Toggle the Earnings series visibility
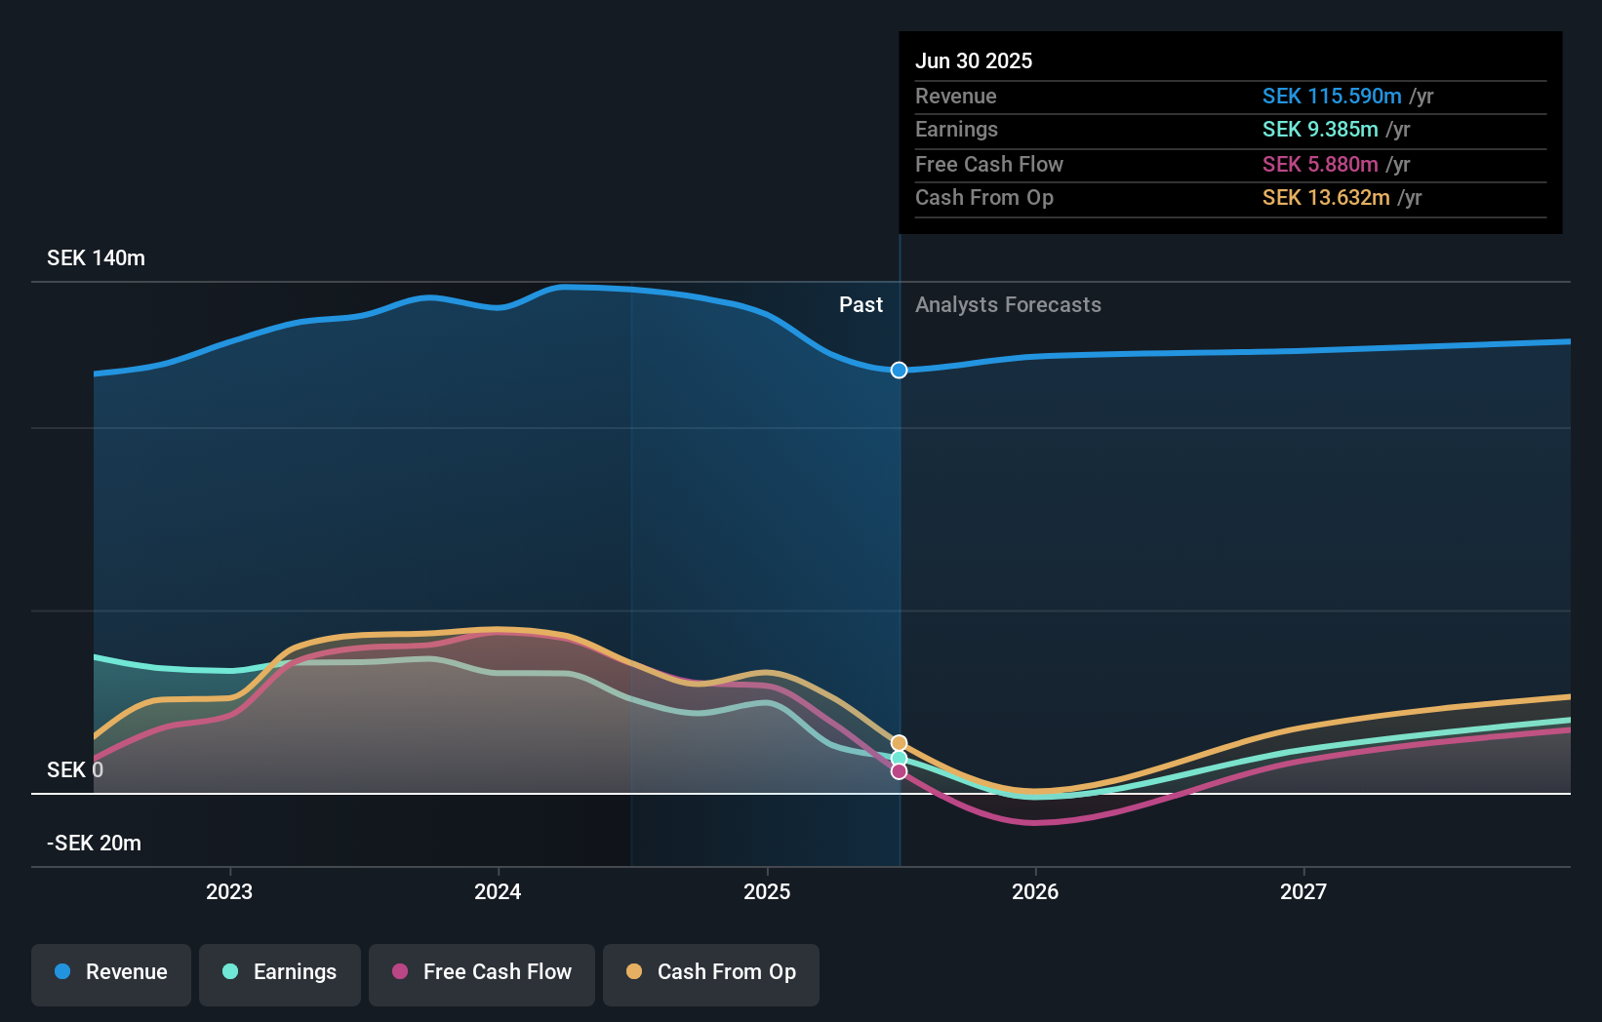Viewport: 1602px width, 1022px height. coord(280,972)
